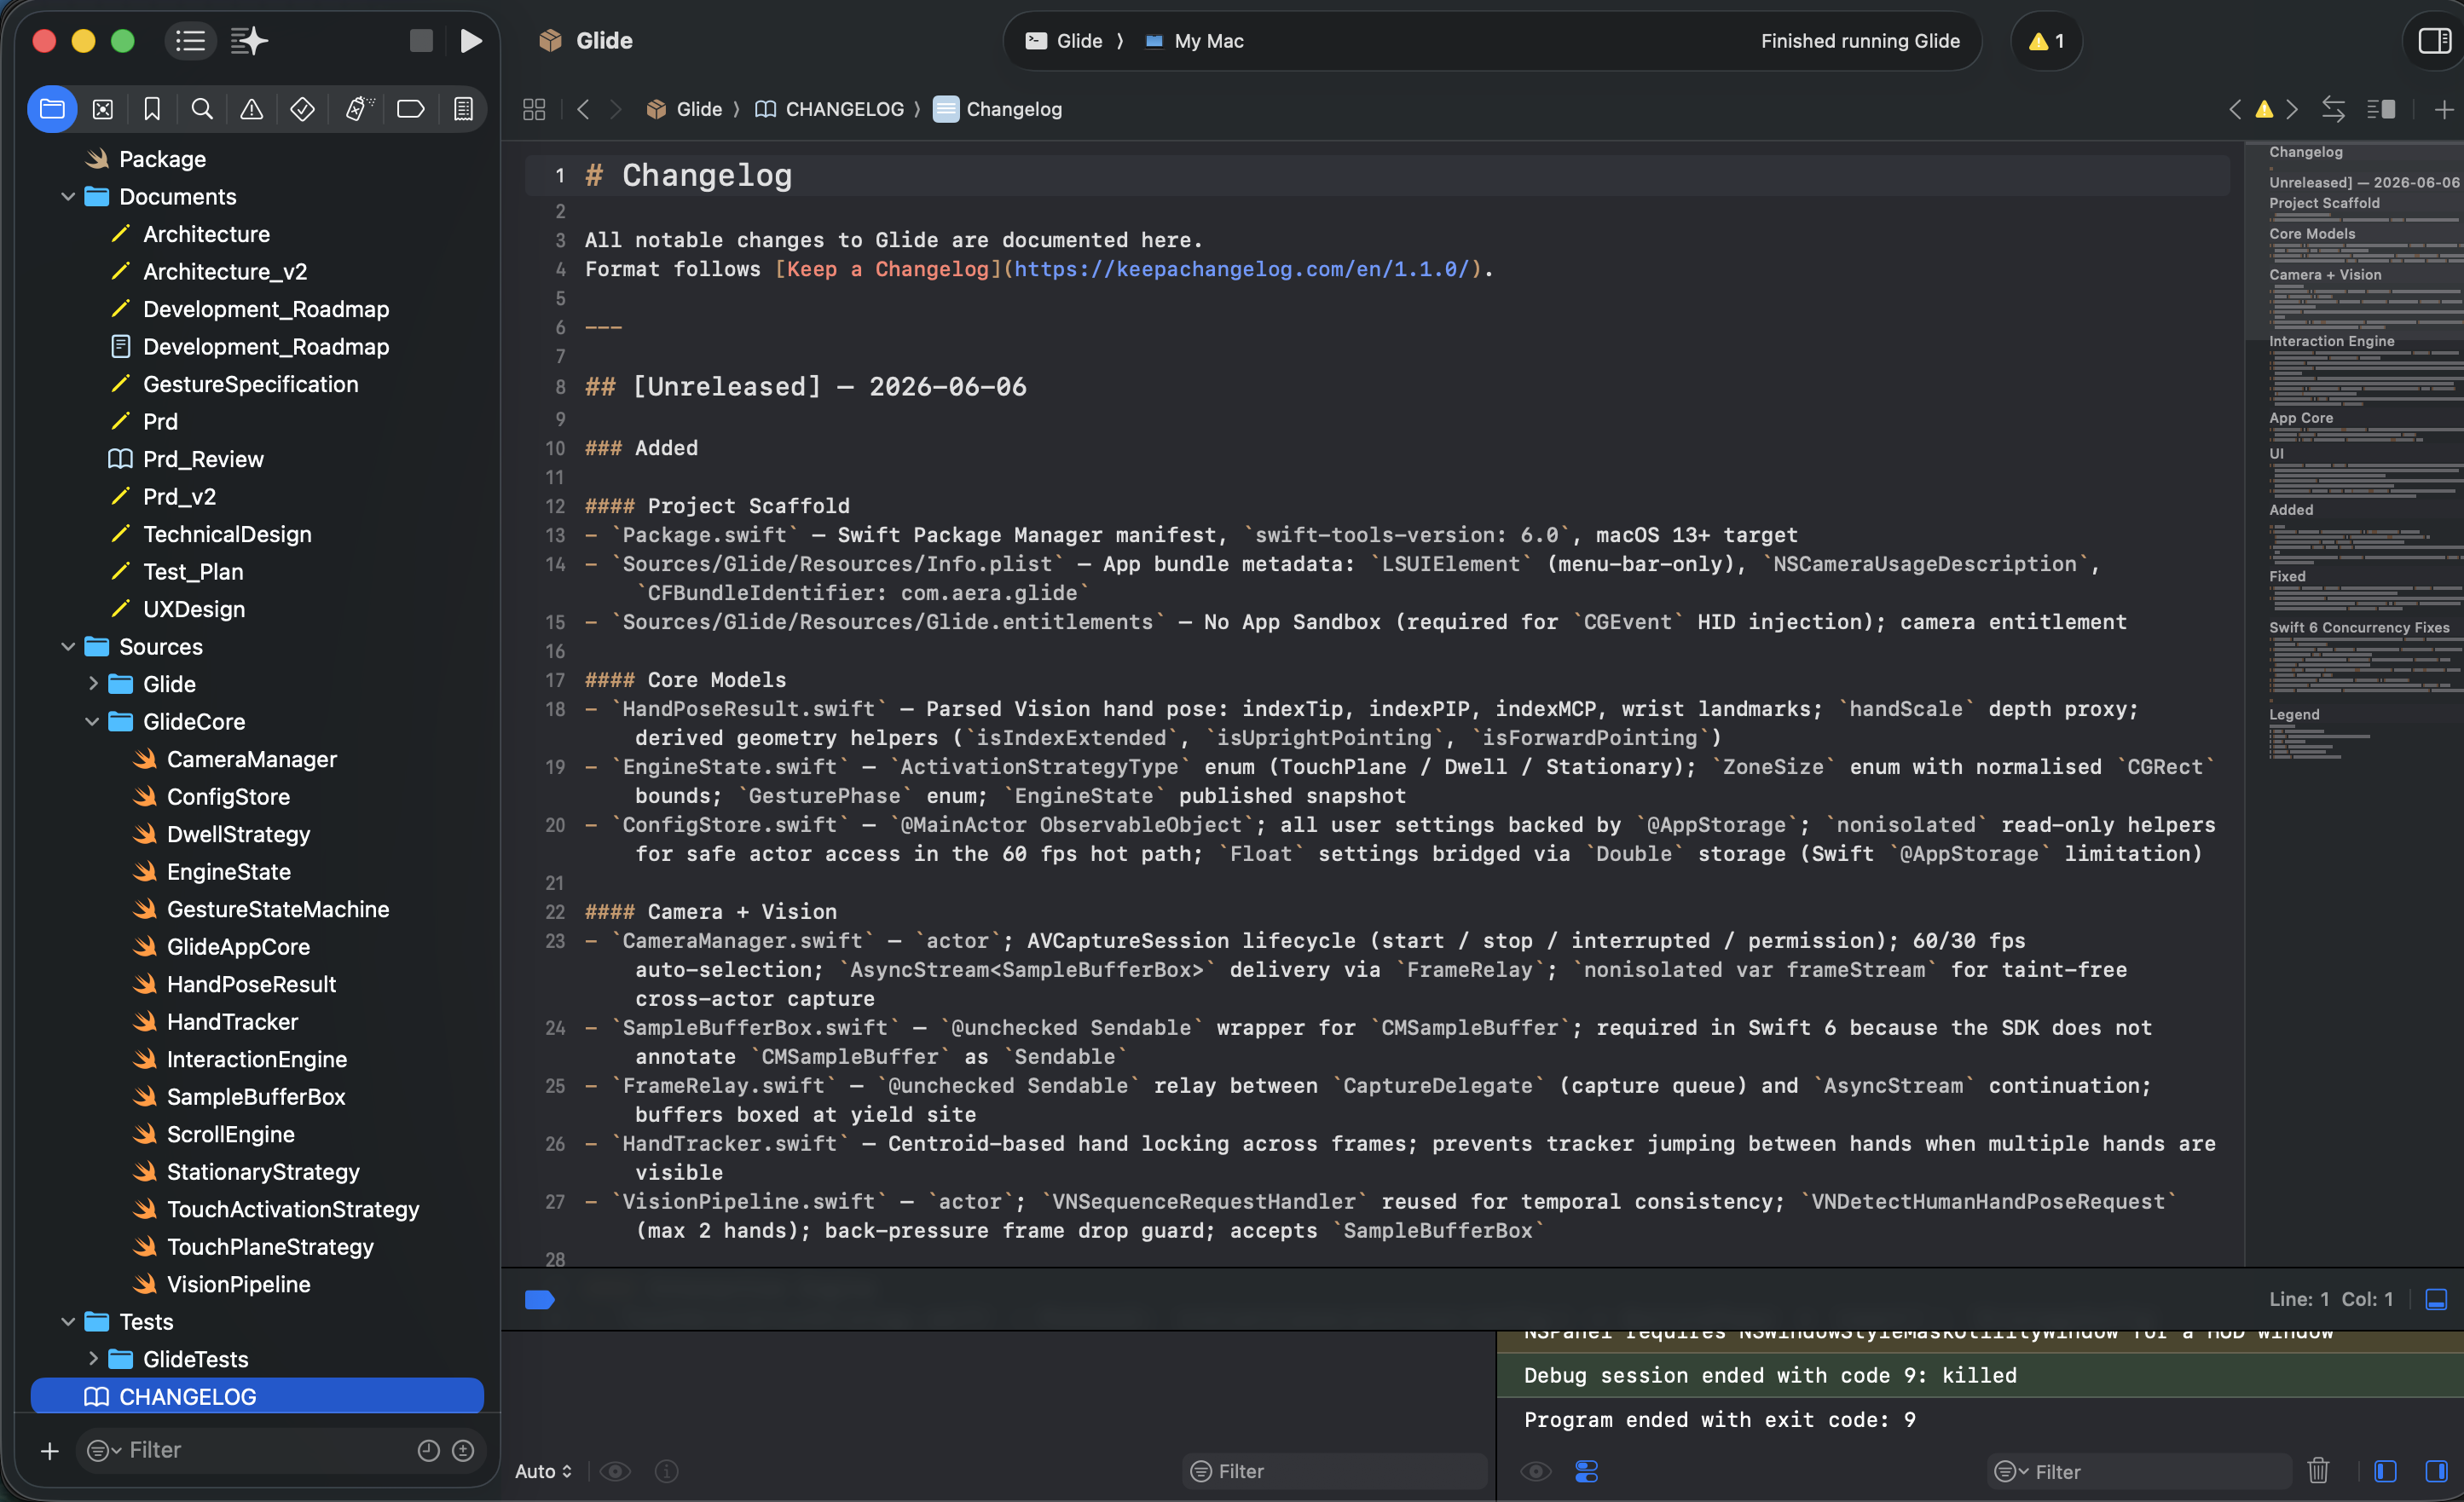Go back in editor history
Image resolution: width=2464 pixels, height=1502 pixels.
(x=583, y=109)
